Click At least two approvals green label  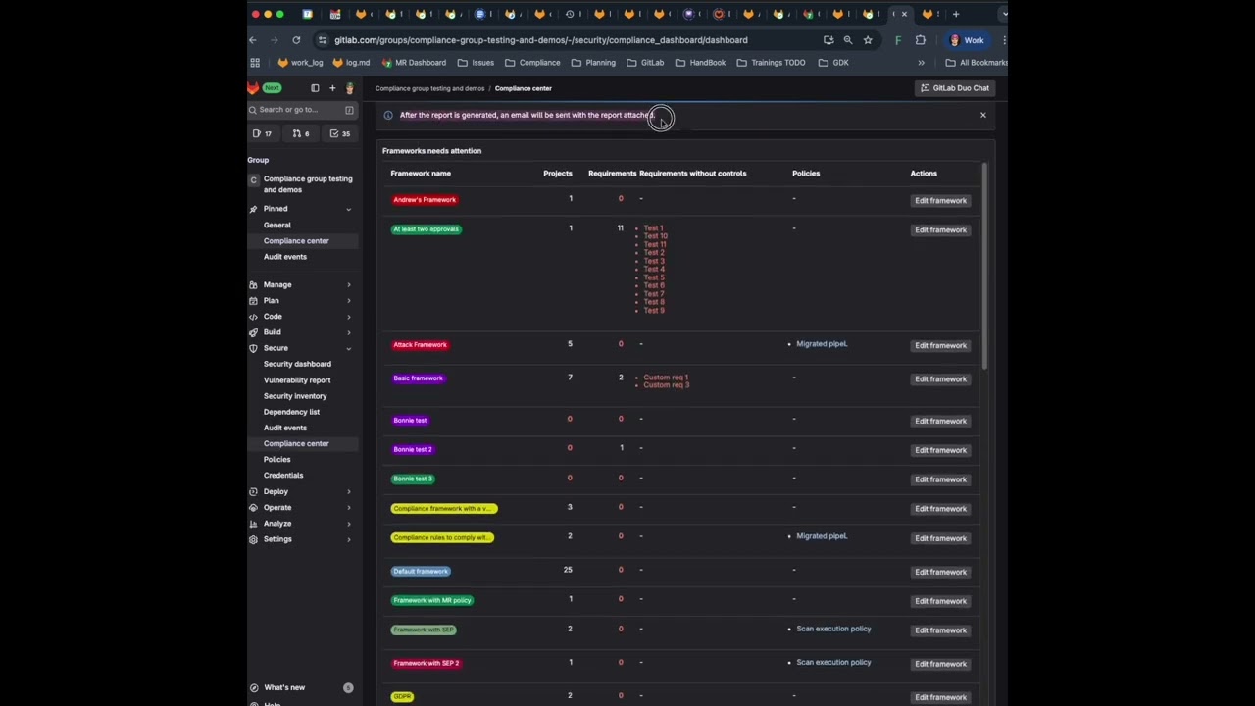click(427, 229)
